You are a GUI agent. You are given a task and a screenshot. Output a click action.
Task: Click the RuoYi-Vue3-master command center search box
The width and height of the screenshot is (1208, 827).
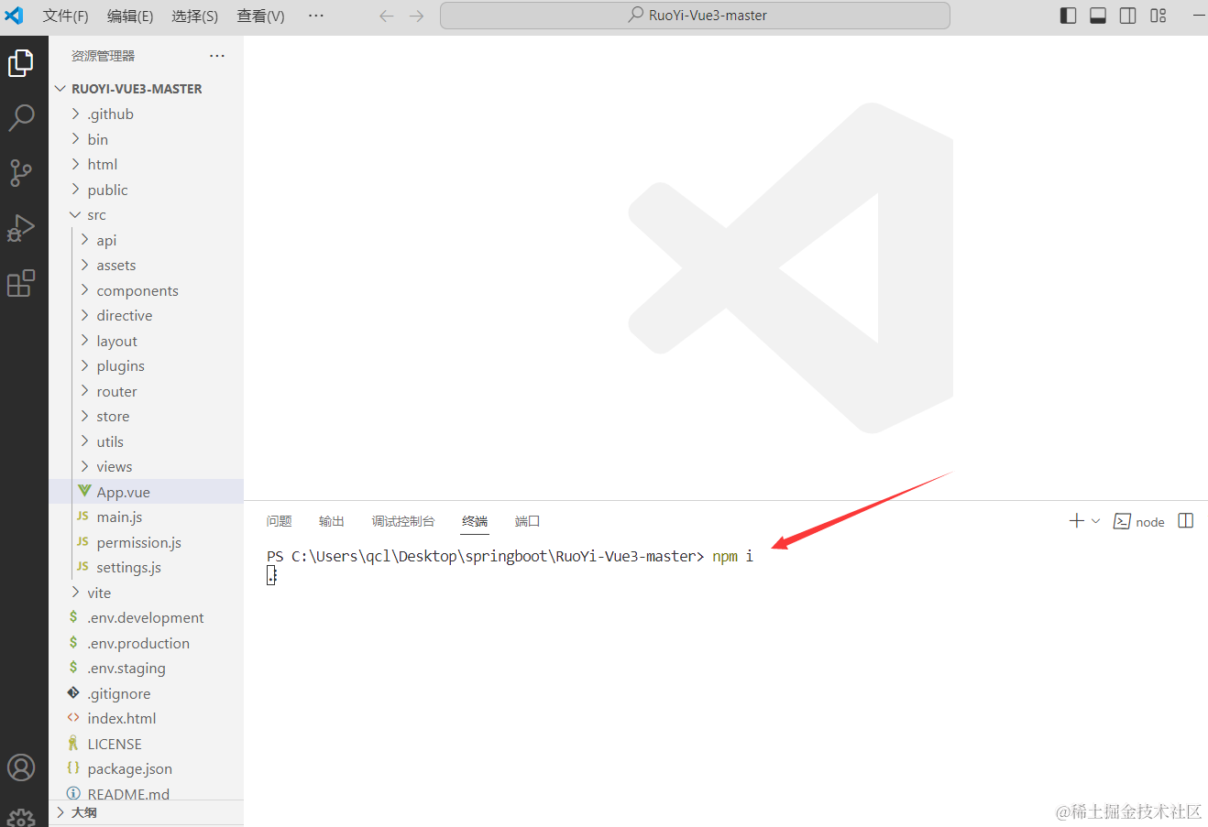point(695,16)
